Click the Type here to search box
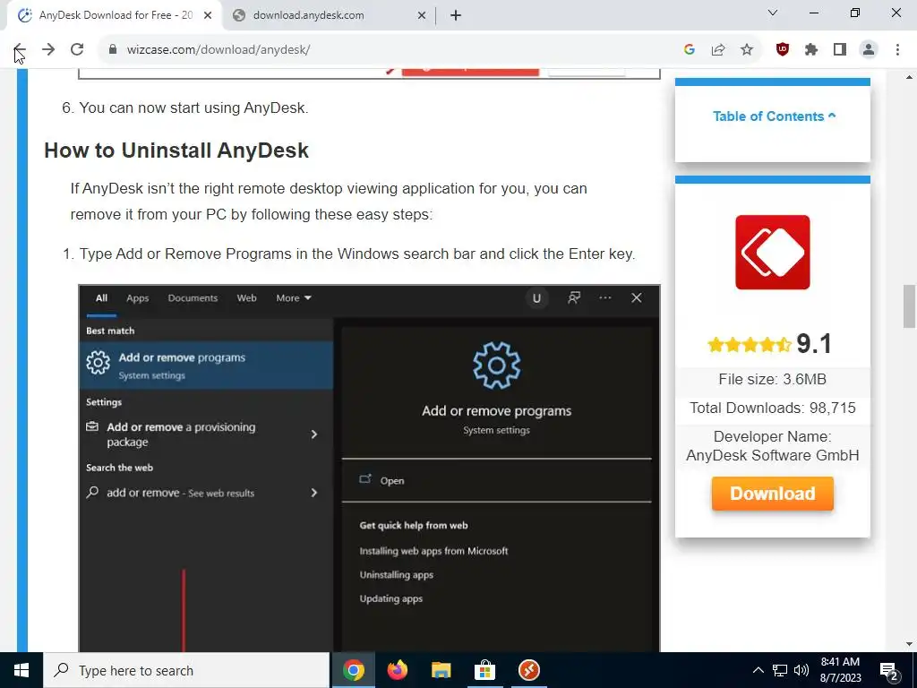Viewport: 917px width, 688px height. pyautogui.click(x=186, y=670)
